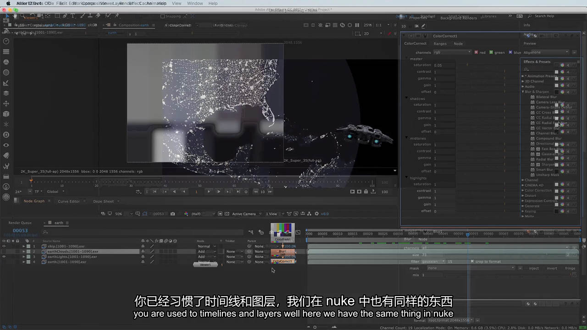Toggle the Snapping checkbox
Screen dimensions: 587x330
(x=162, y=16)
